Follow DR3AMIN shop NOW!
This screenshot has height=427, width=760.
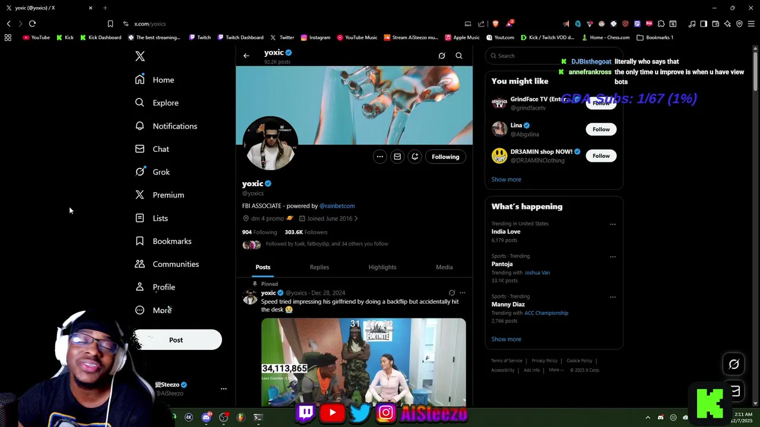(601, 156)
